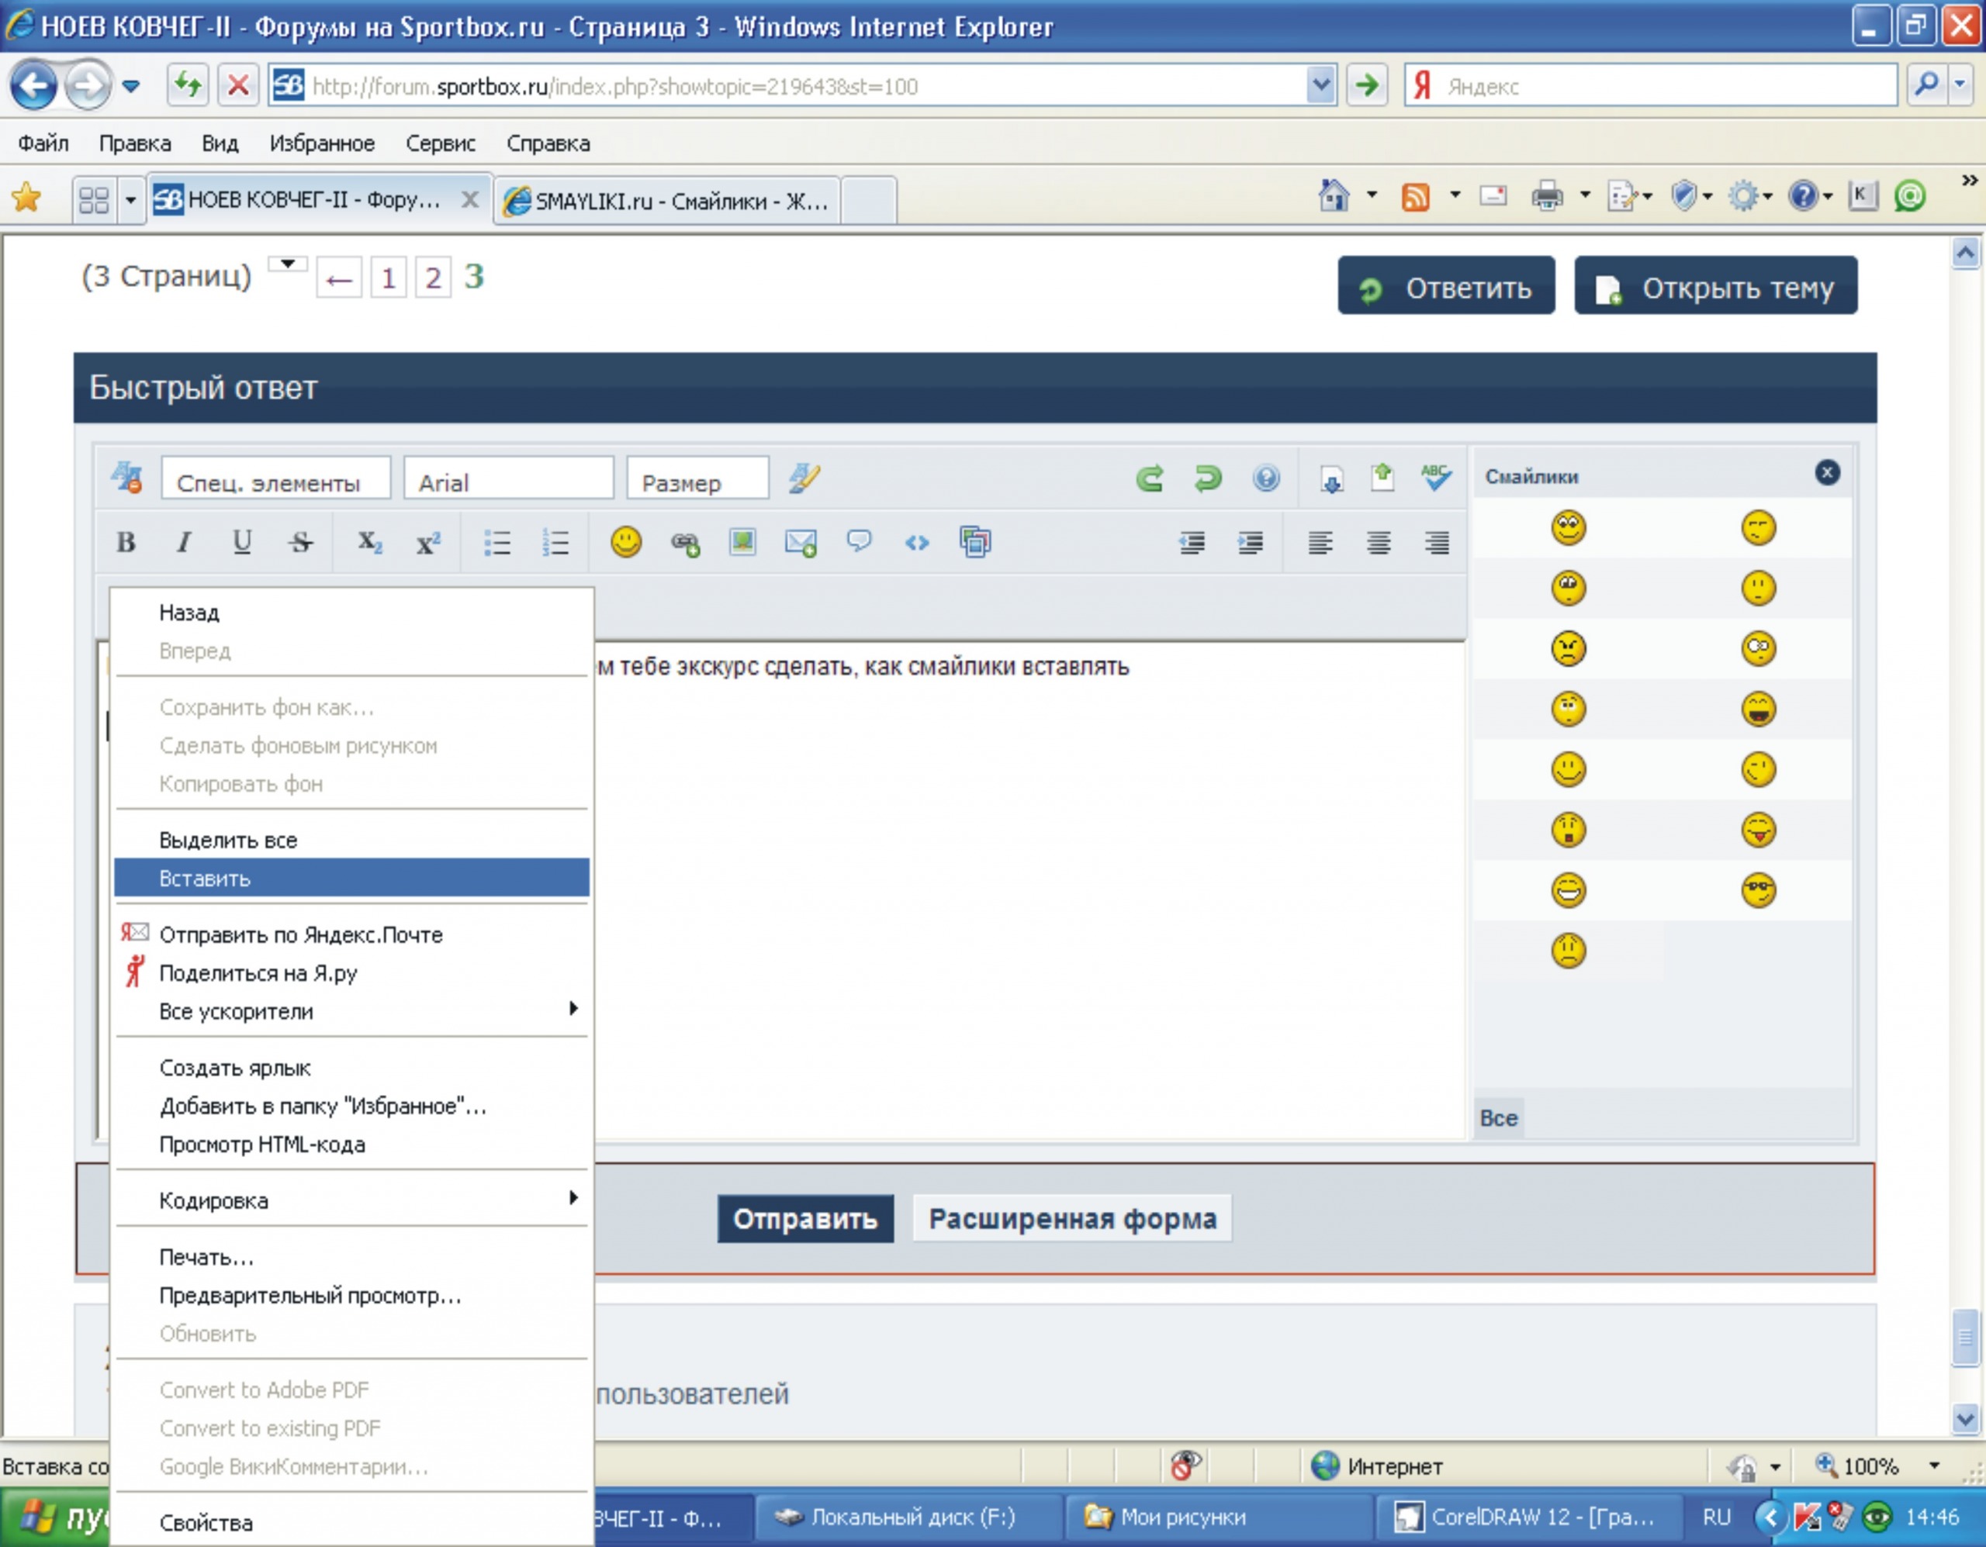1986x1547 pixels.
Task: Insert a bulleted list
Action: [x=497, y=543]
